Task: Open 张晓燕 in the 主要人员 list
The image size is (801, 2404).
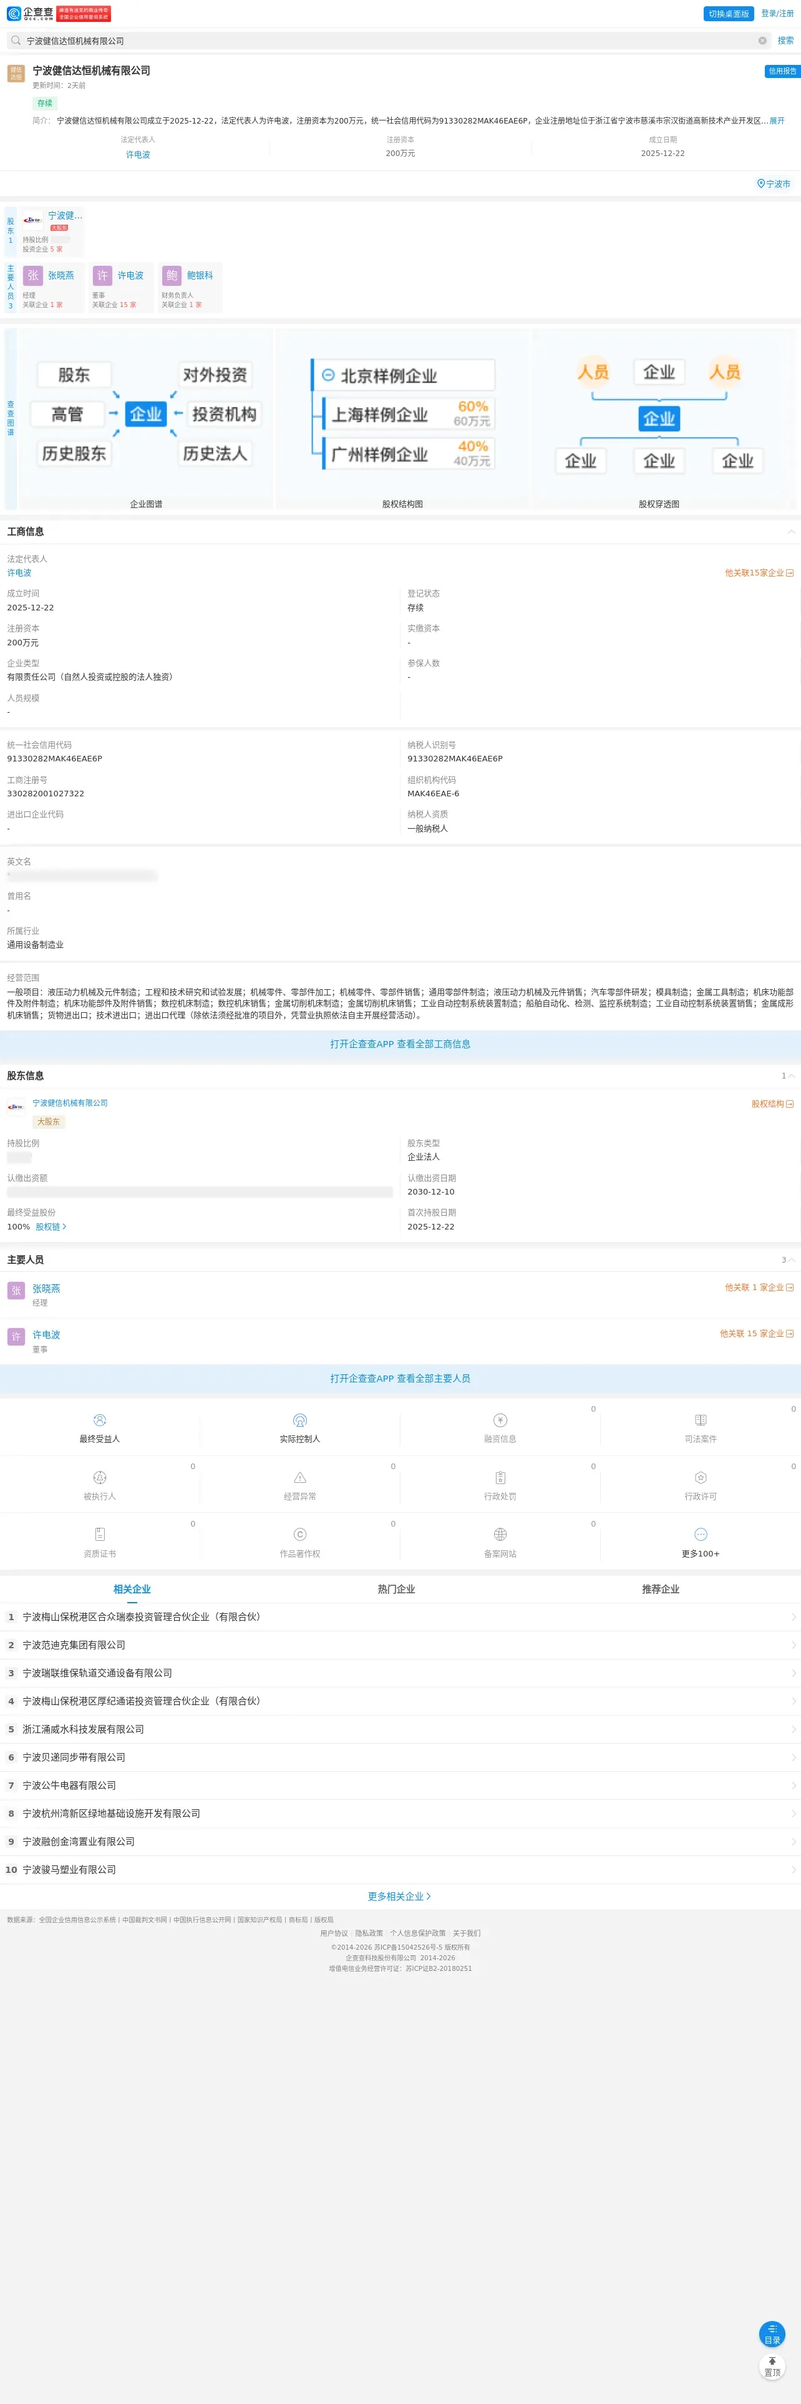Action: point(46,1289)
